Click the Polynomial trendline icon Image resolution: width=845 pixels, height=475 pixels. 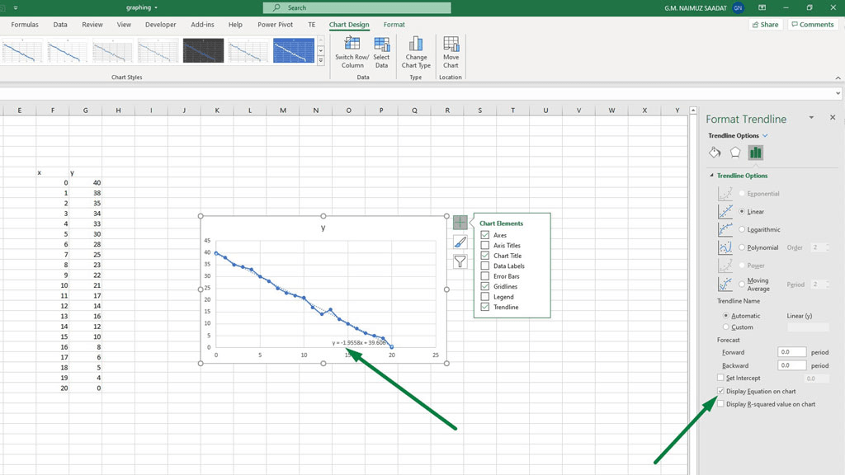point(725,247)
